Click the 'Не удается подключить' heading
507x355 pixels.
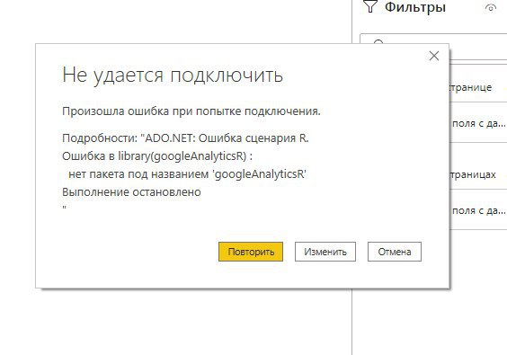[x=173, y=75]
